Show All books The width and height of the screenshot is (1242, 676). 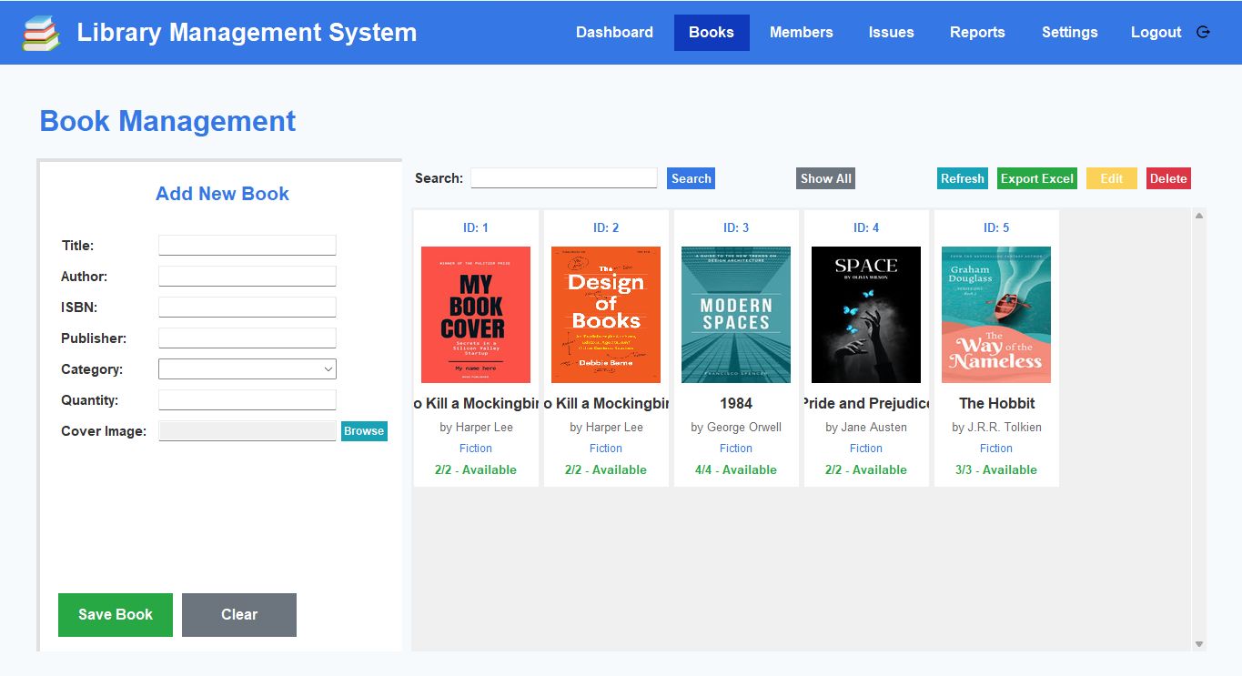pyautogui.click(x=824, y=178)
